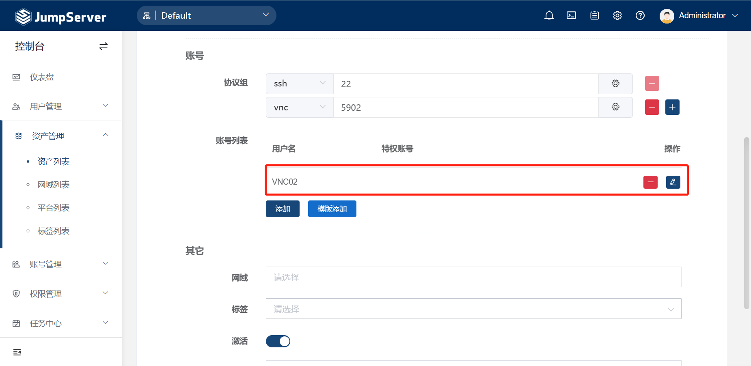This screenshot has height=366, width=751.
Task: Remove the VNC02 account entry
Action: [651, 182]
